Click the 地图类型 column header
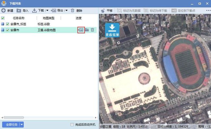The image size is (211, 129). click(49, 18)
